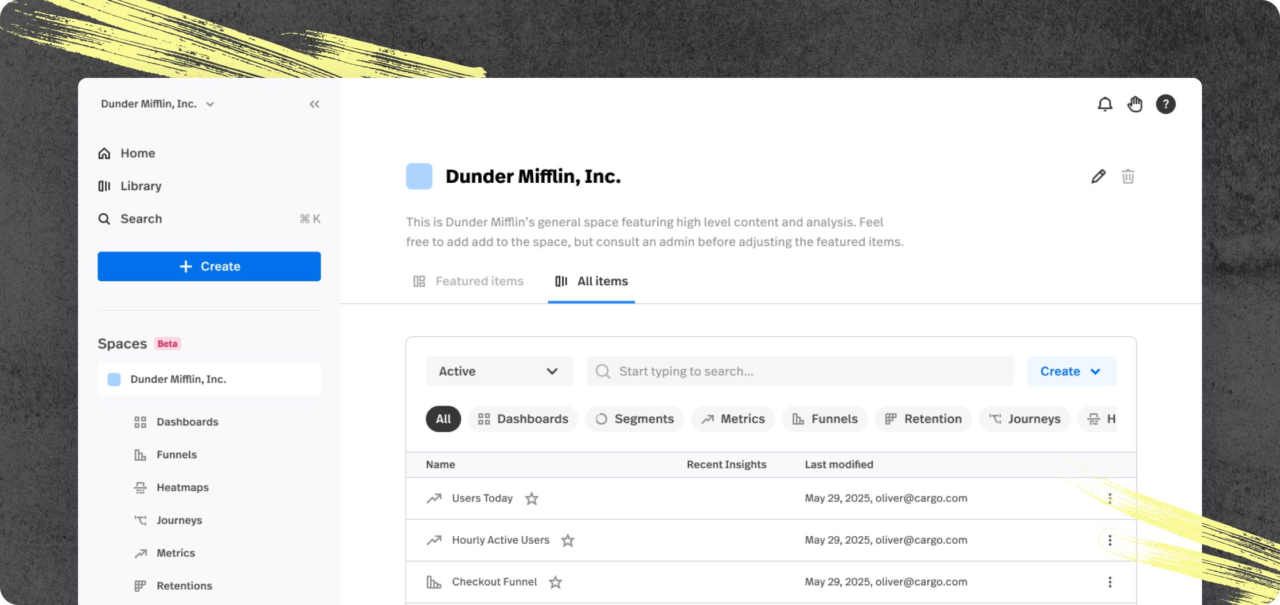Open the Users Today metric
Viewport: 1280px width, 605px height.
pos(482,498)
